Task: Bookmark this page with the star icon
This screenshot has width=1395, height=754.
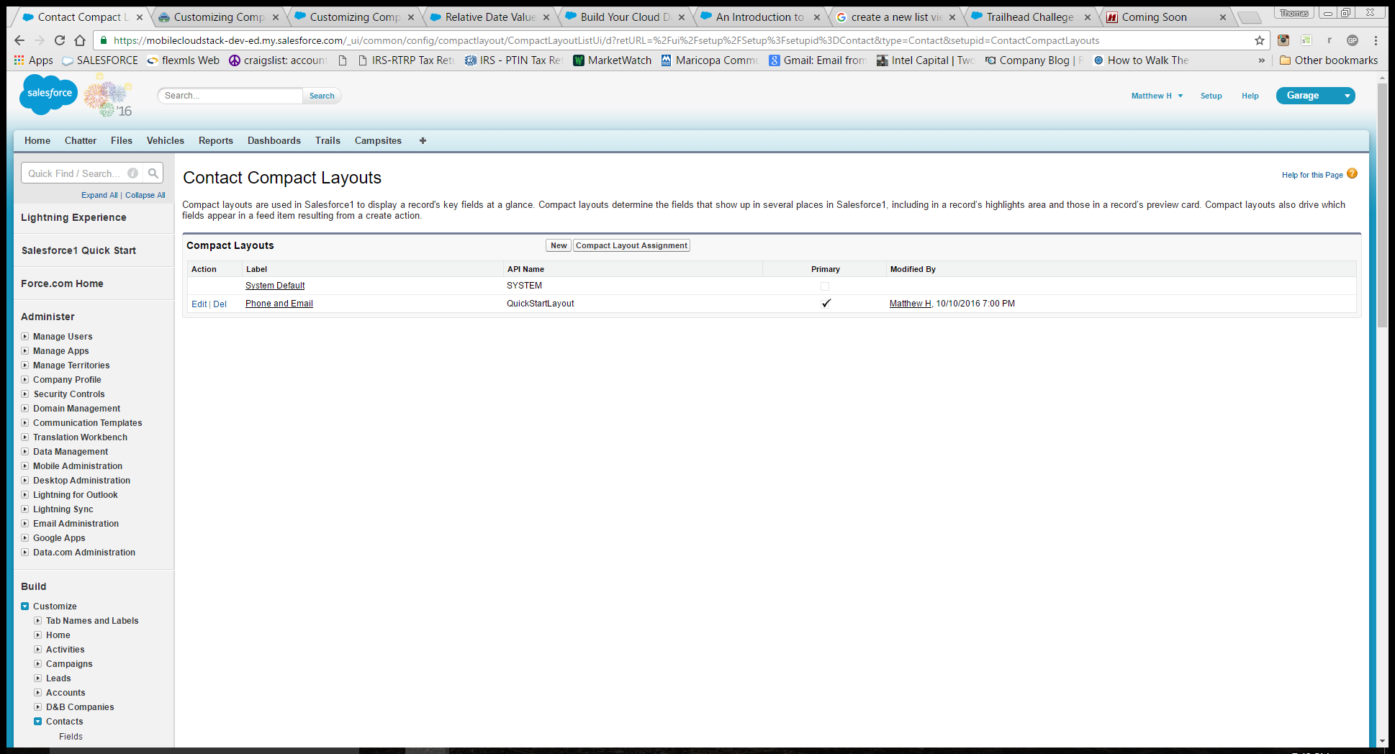Action: click(x=1260, y=40)
